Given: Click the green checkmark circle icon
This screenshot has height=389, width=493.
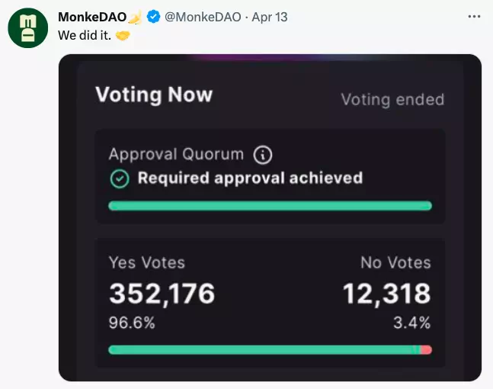Looking at the screenshot, I should [119, 178].
